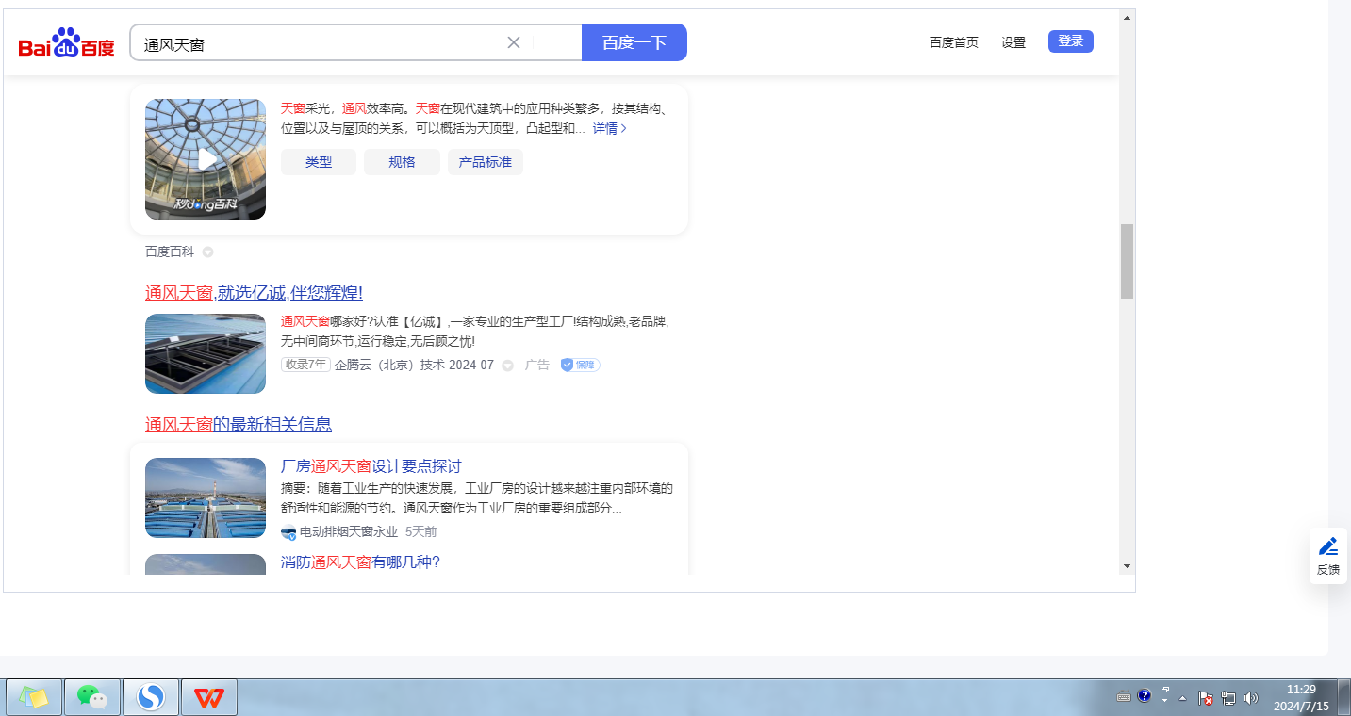Click the volume speaker tray icon
The height and width of the screenshot is (716, 1351).
pyautogui.click(x=1251, y=698)
